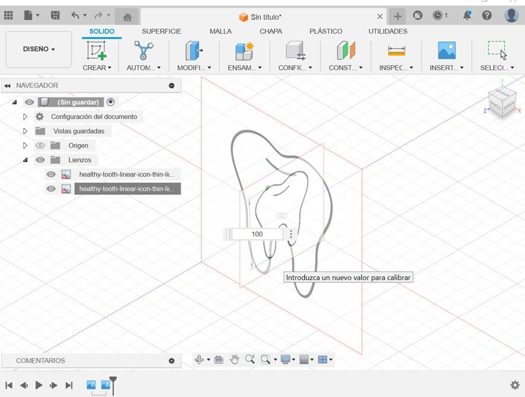Viewport: 525px width, 397px height.
Task: Click the Look At tool in navigation bar
Action: click(219, 360)
